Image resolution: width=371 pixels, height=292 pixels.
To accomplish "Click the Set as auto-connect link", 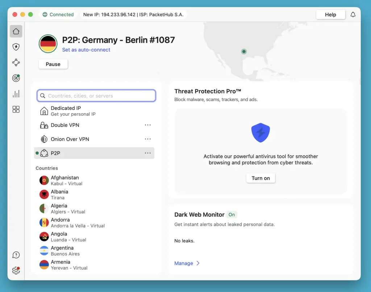I will tap(86, 50).
